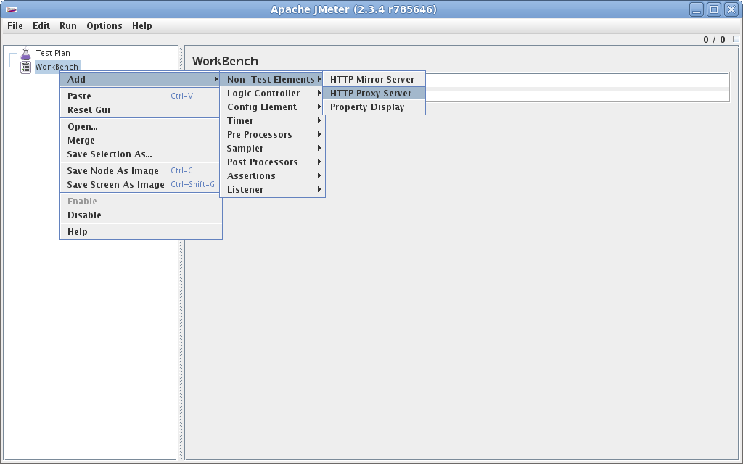Image resolution: width=743 pixels, height=464 pixels.
Task: Minimize the JMeter window
Action: pyautogui.click(x=696, y=9)
